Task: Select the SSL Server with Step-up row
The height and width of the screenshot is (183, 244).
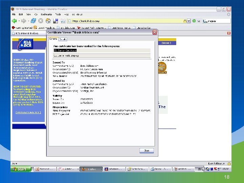Action: click(102, 56)
